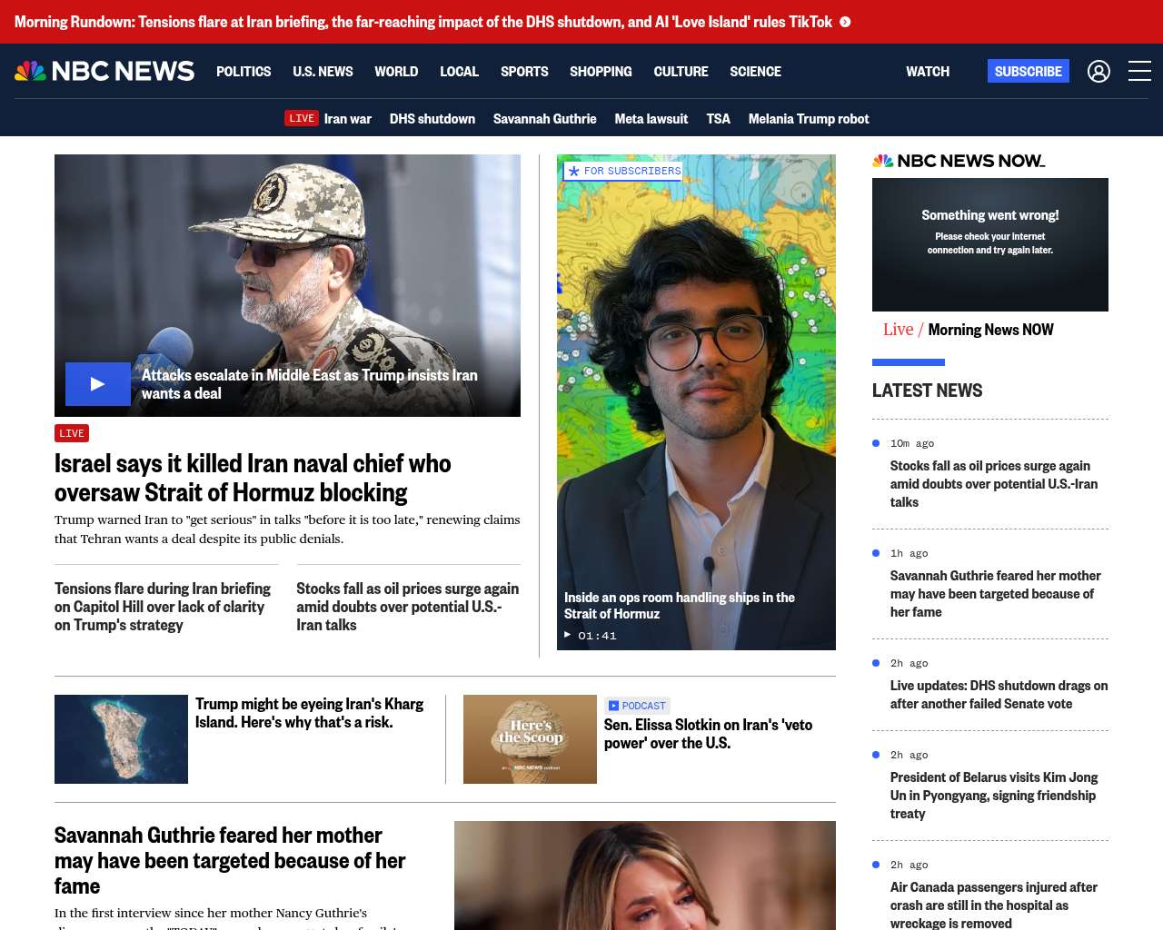The height and width of the screenshot is (930, 1163).
Task: Open the Politics section
Action: point(244,71)
